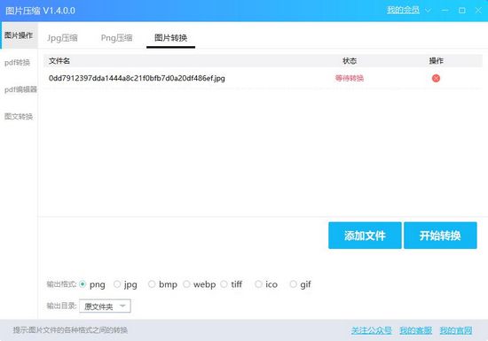Image resolution: width=488 pixels, height=341 pixels.
Task: Expand the chevron next to 我的会员
Action: pyautogui.click(x=428, y=11)
